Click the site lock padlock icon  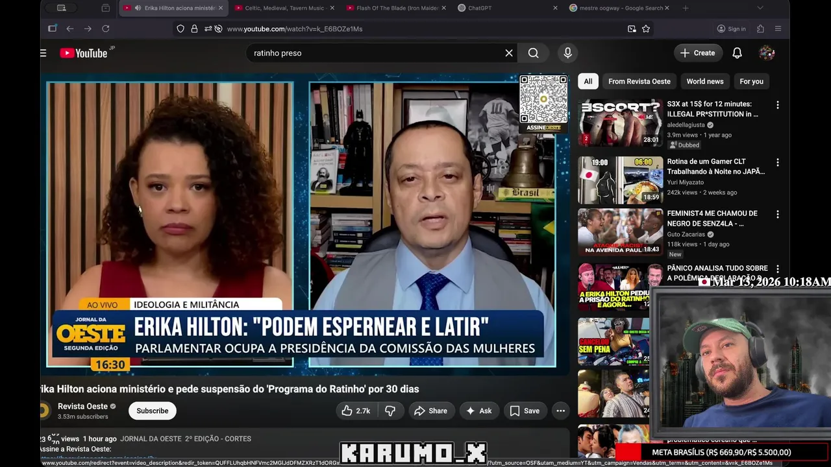pos(194,29)
